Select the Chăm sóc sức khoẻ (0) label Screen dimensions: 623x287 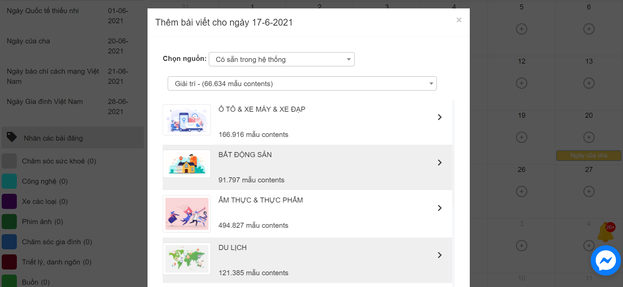point(59,161)
